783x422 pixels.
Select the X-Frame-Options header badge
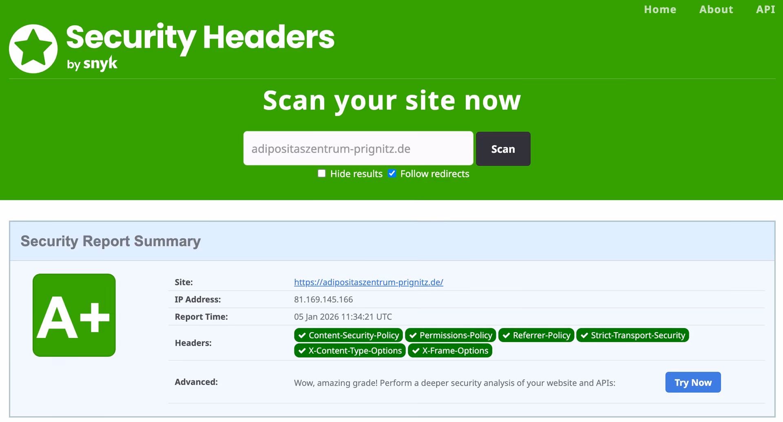[450, 350]
